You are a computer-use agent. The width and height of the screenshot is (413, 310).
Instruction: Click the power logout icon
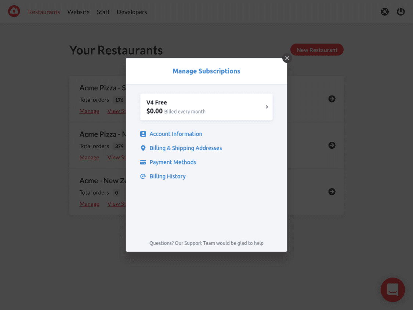[401, 12]
